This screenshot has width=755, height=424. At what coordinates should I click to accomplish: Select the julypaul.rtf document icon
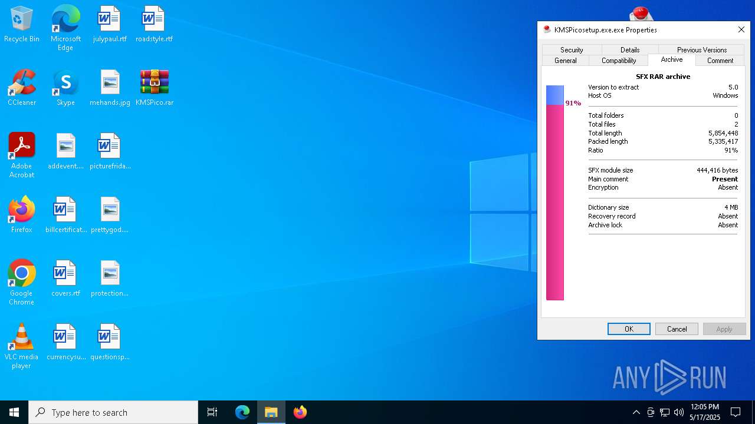point(110,25)
